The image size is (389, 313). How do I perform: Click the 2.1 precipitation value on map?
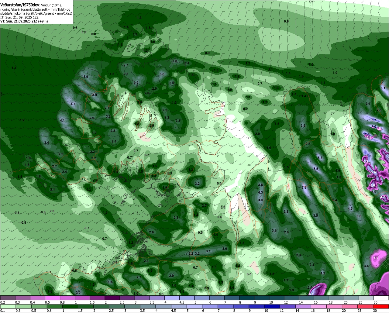click(53, 189)
